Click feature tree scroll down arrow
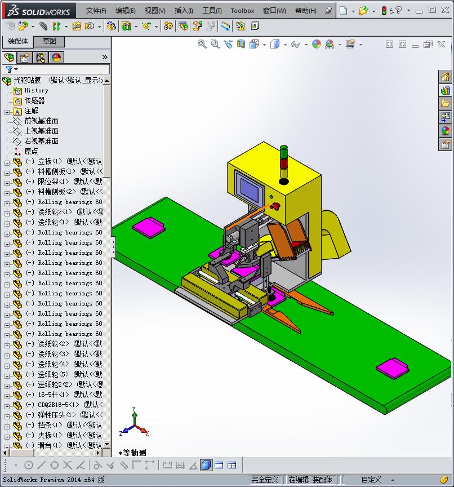This screenshot has width=454, height=487. 107,444
